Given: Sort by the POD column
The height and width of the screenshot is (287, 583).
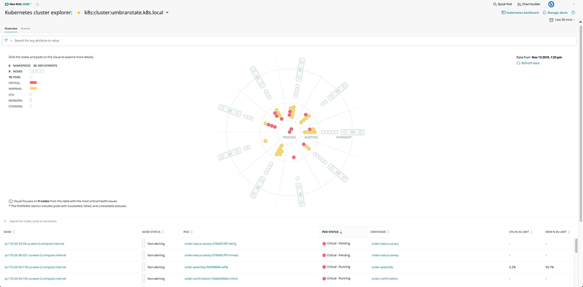Looking at the screenshot, I should pos(188,232).
